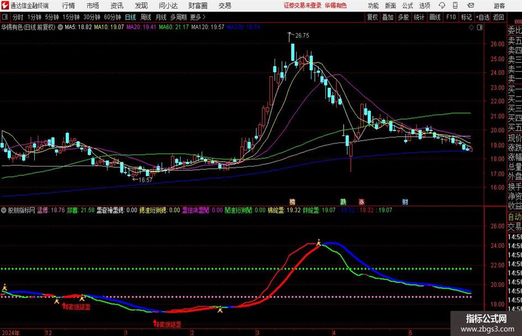Switch to 15分钟 period
This screenshot has height=336, width=522.
coord(71,17)
